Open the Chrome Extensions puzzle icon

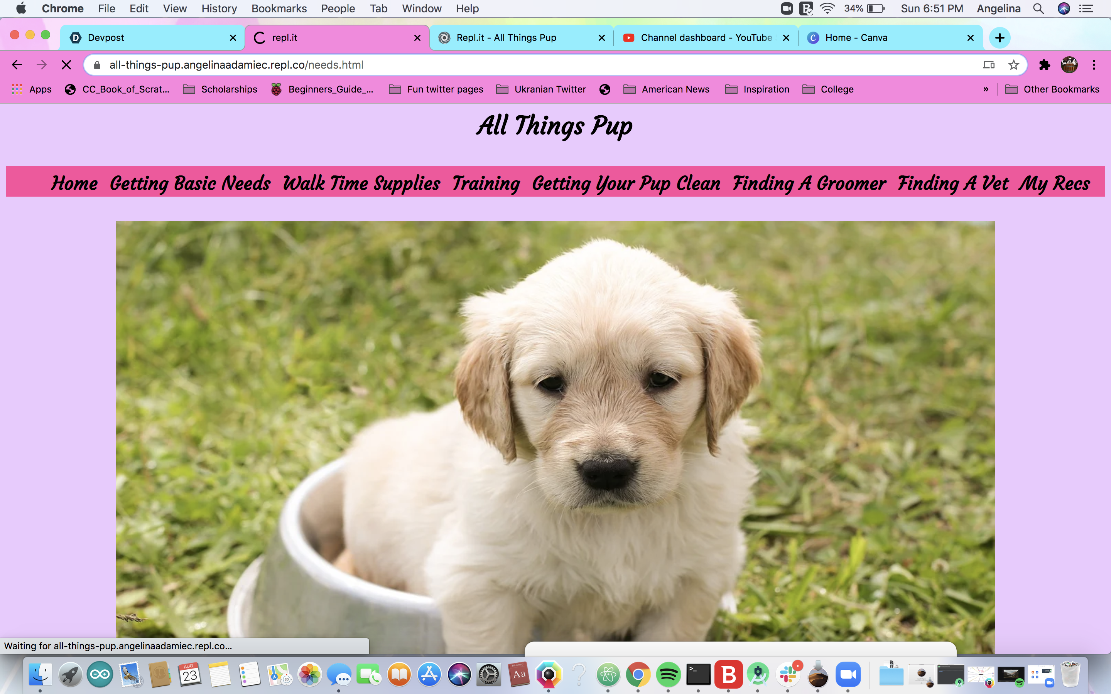(x=1044, y=65)
